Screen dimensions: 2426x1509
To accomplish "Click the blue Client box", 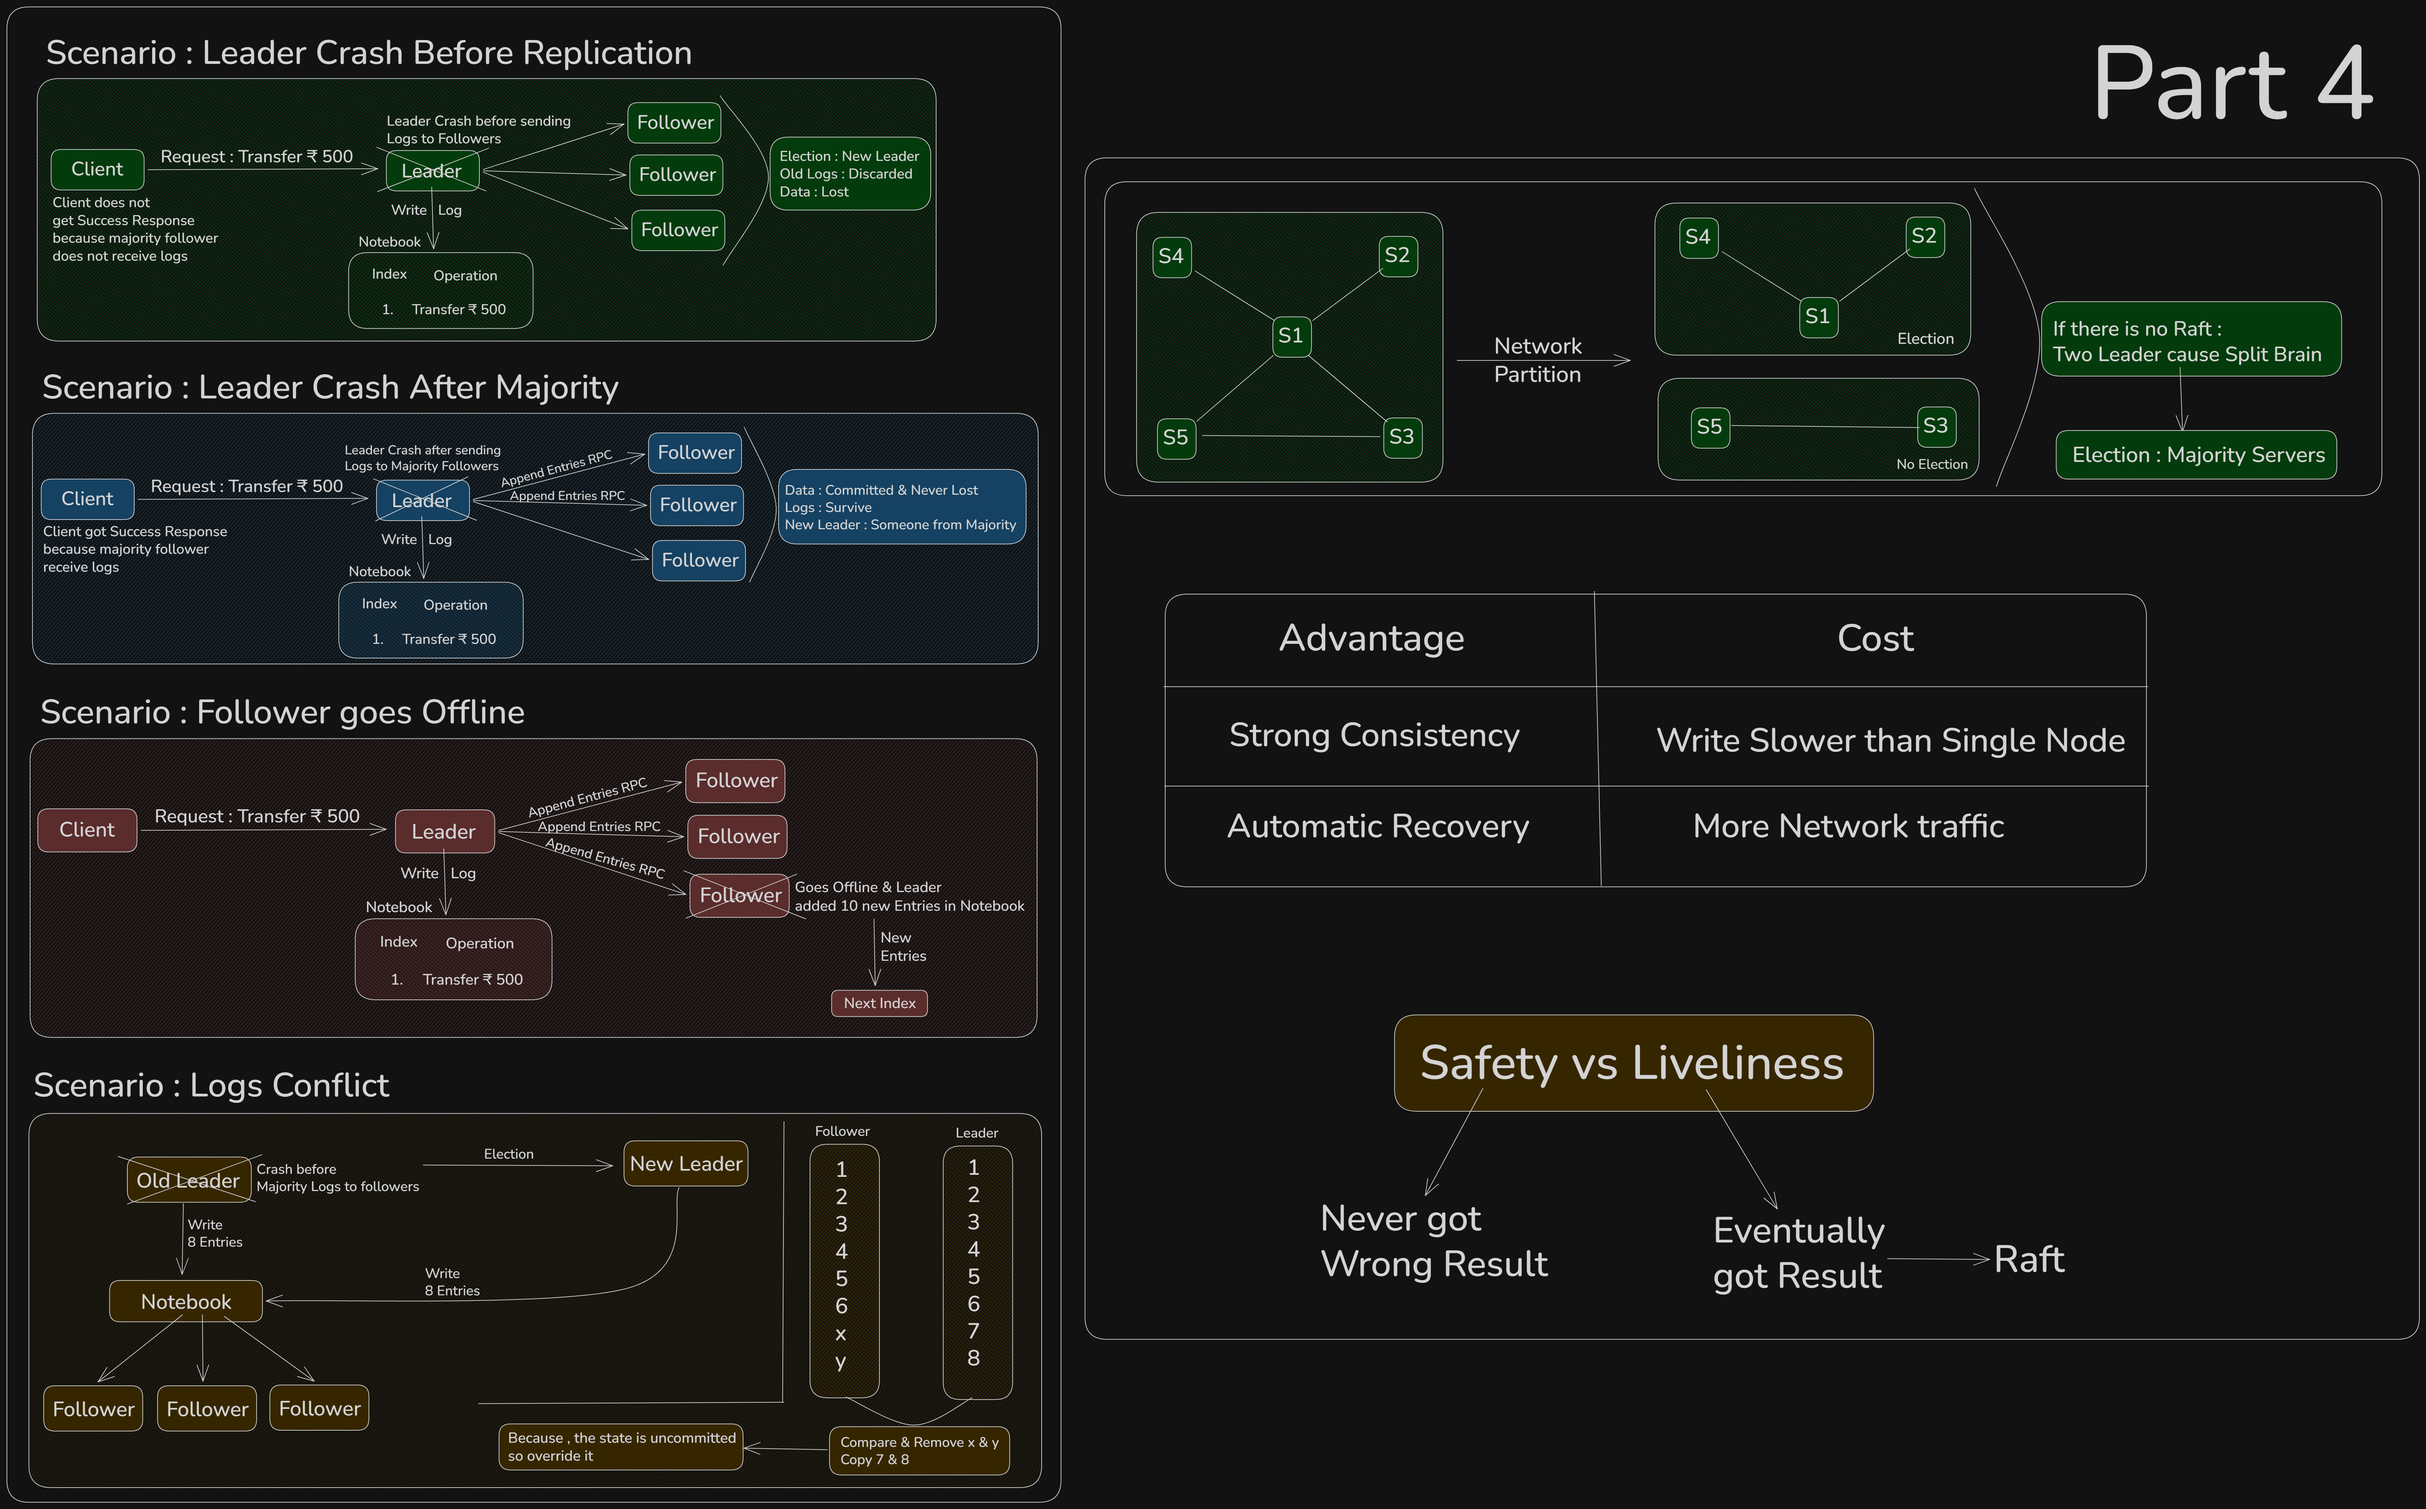I will (88, 499).
